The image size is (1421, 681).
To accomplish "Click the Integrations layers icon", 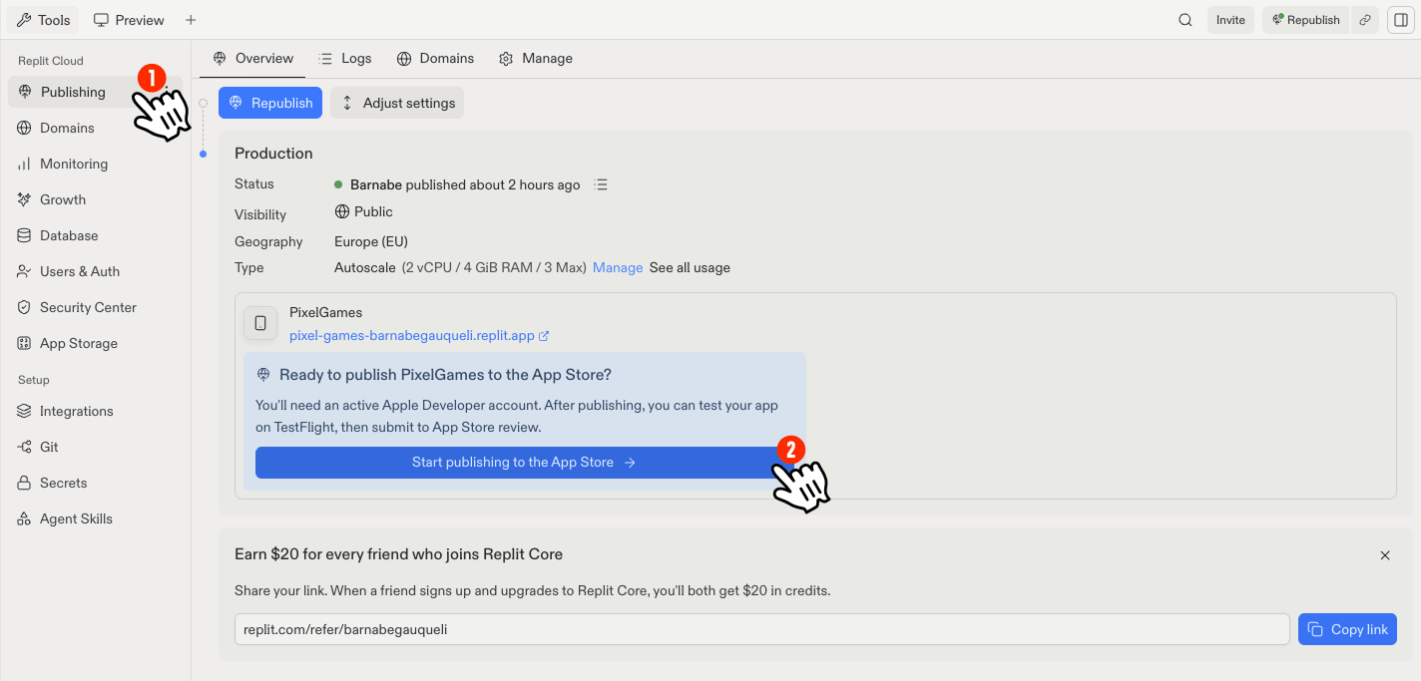I will pos(24,411).
